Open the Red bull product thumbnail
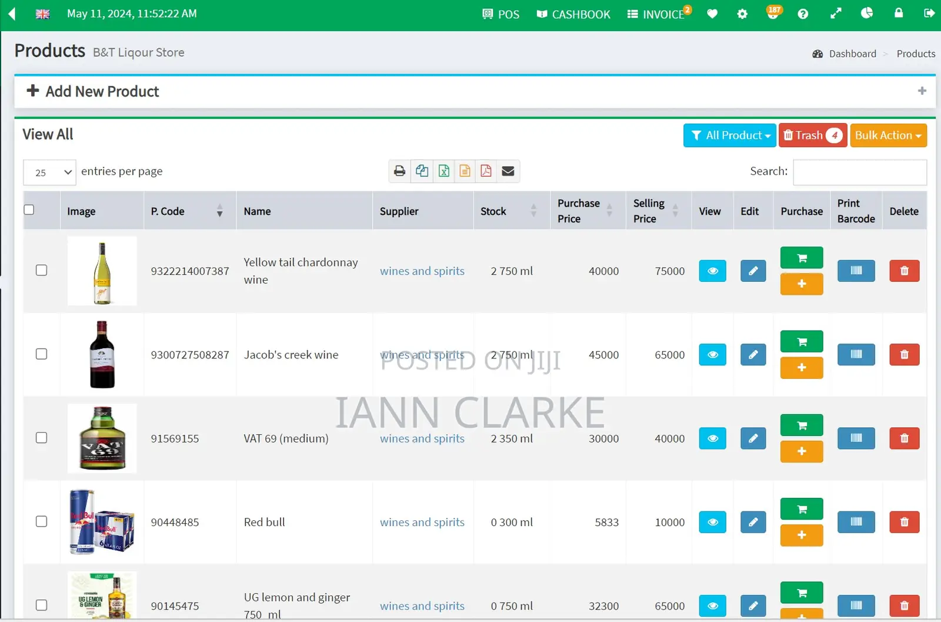The image size is (941, 622). coord(102,522)
